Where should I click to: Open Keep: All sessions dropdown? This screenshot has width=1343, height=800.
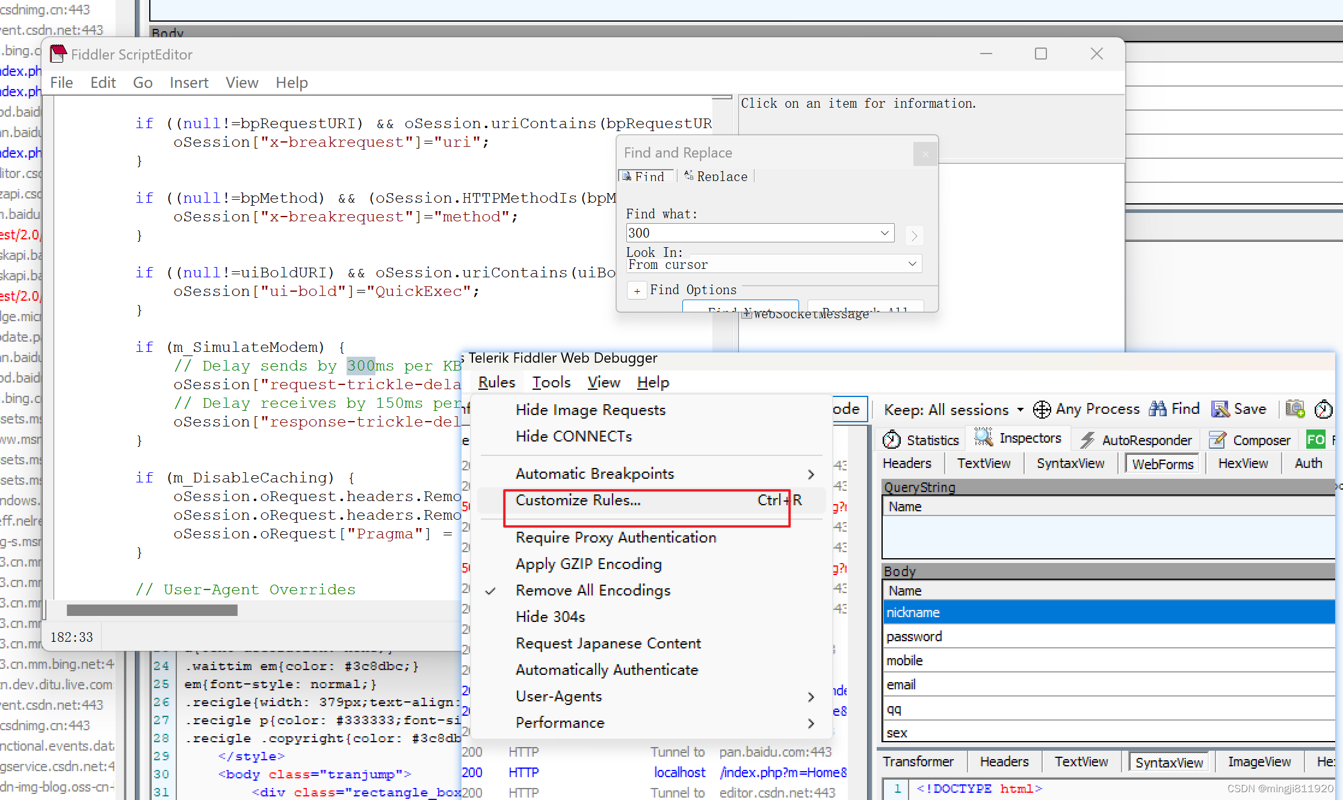[953, 410]
